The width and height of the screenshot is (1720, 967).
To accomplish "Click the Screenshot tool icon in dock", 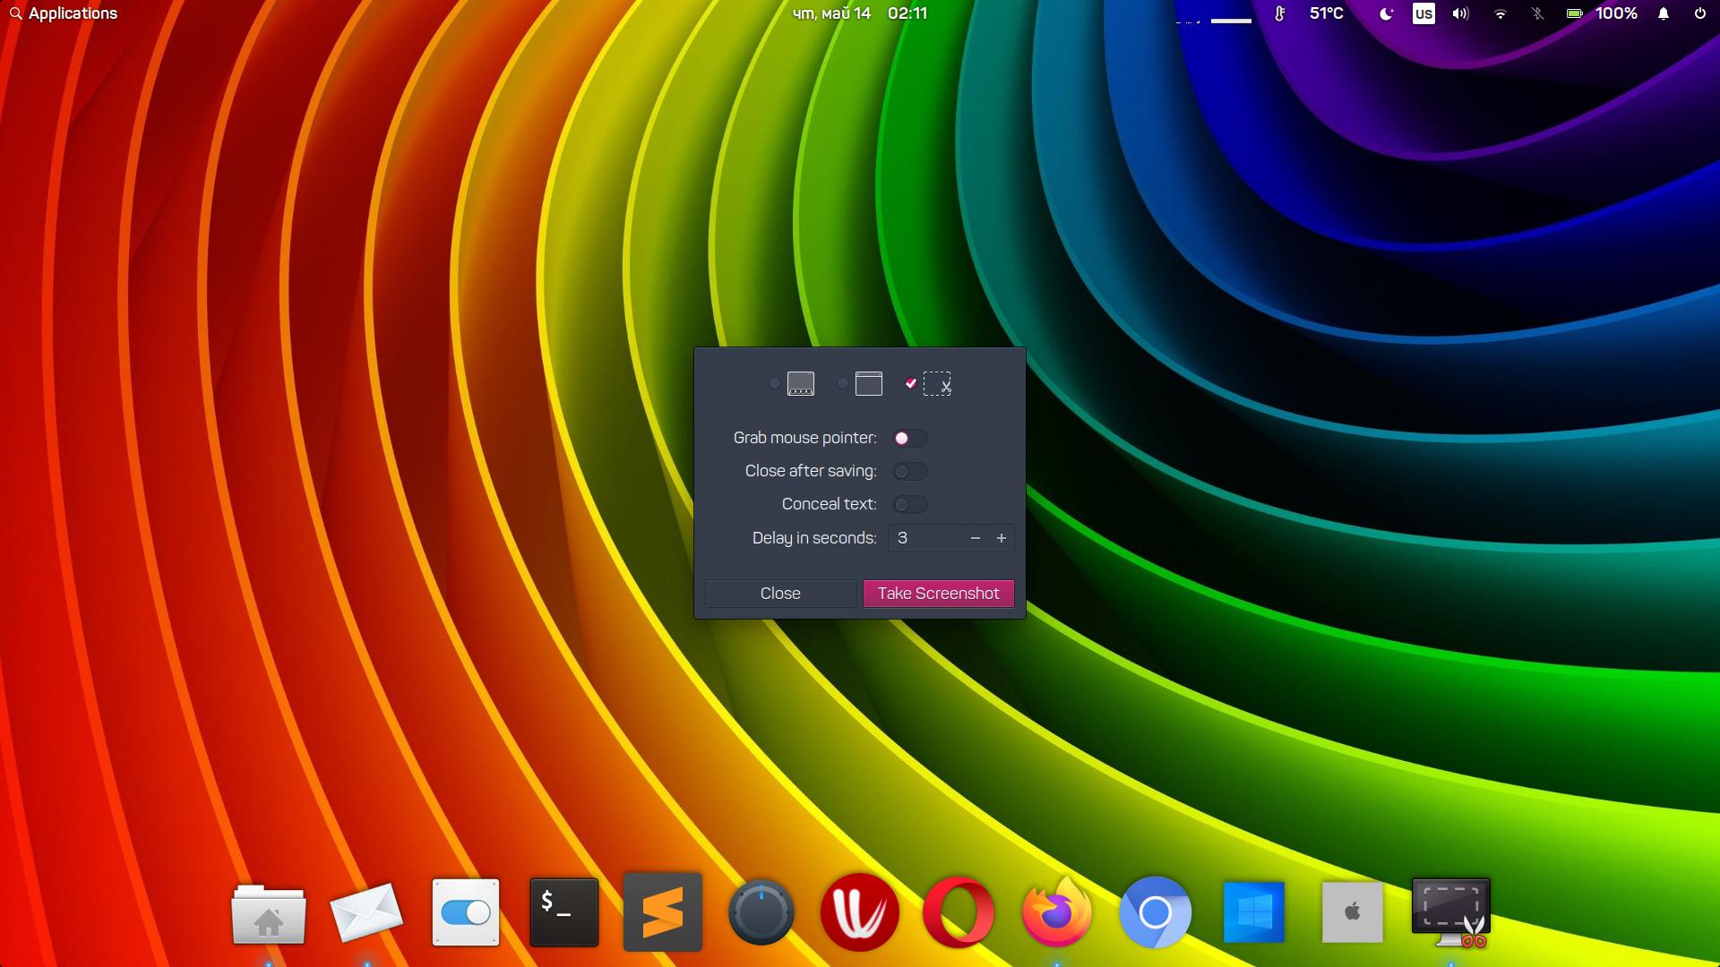I will tap(1451, 912).
